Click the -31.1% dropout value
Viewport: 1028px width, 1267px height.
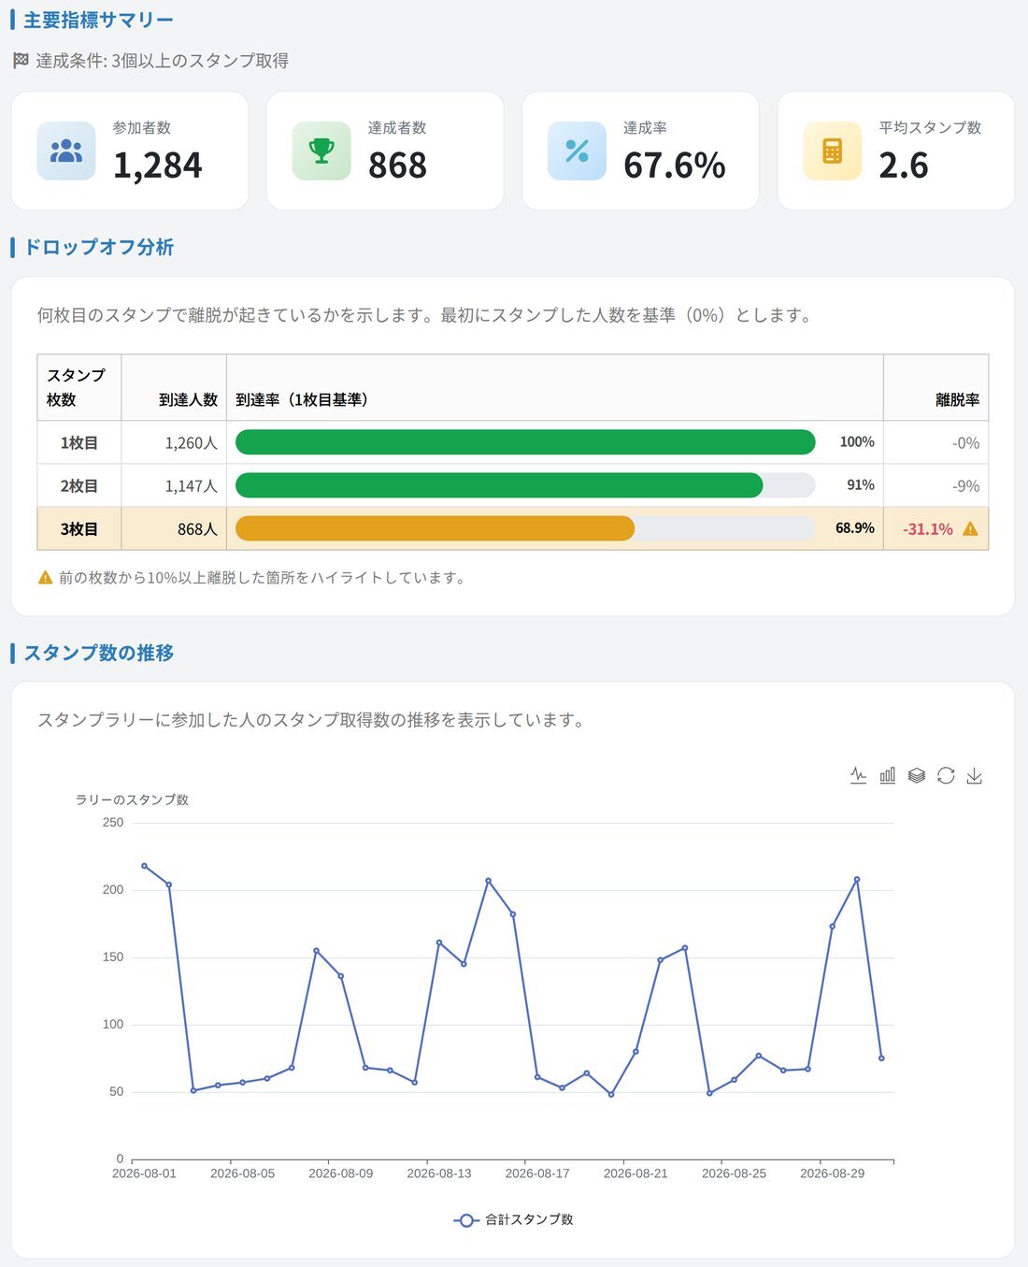(x=928, y=529)
